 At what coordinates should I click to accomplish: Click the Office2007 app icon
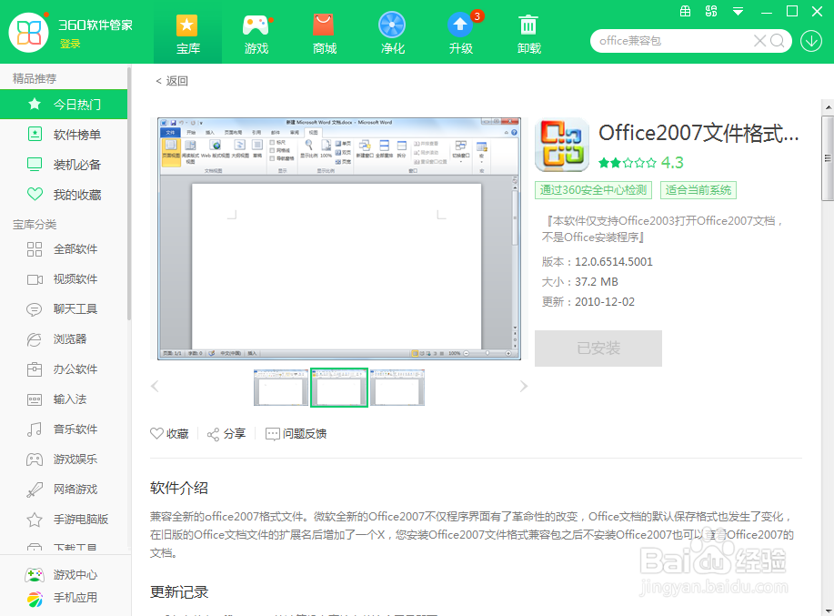tap(562, 145)
